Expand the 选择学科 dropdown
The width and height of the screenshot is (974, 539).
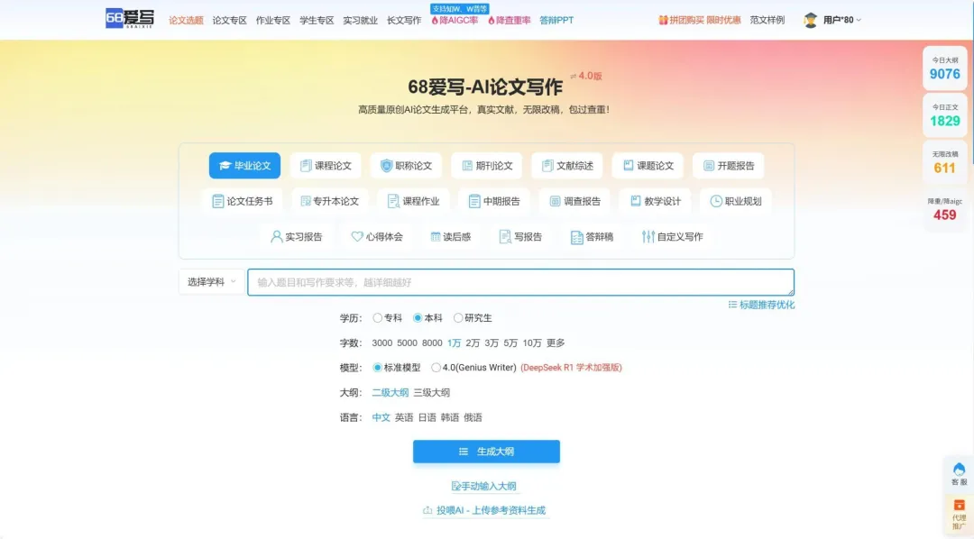pos(212,282)
